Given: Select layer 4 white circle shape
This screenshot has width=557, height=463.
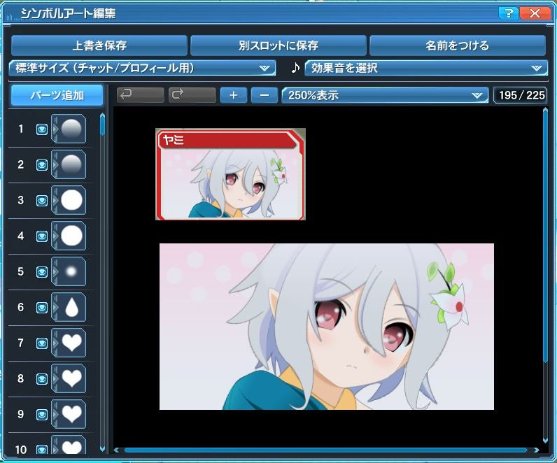Looking at the screenshot, I should [71, 236].
